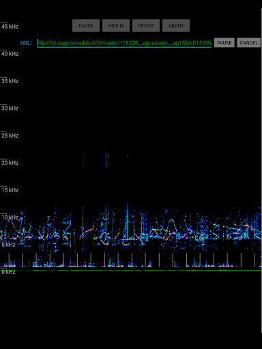Tap the 20 kHz axis label
Screen dimensions: 262x349
point(10,163)
